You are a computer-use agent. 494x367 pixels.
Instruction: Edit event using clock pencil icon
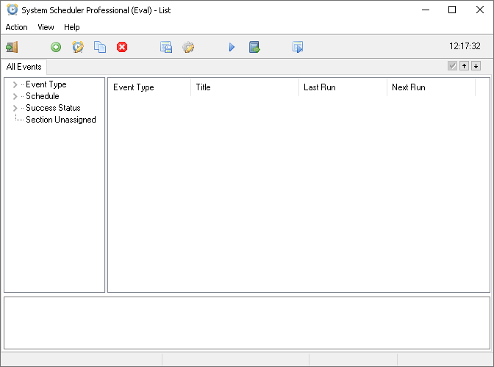click(78, 47)
